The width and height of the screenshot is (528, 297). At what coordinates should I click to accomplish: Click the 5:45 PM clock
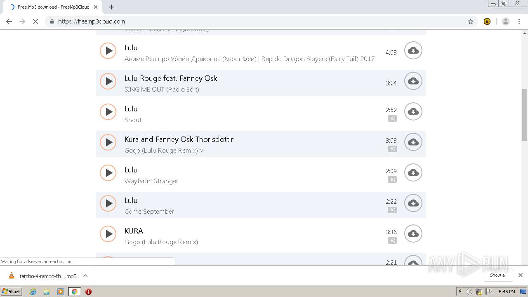pyautogui.click(x=507, y=292)
